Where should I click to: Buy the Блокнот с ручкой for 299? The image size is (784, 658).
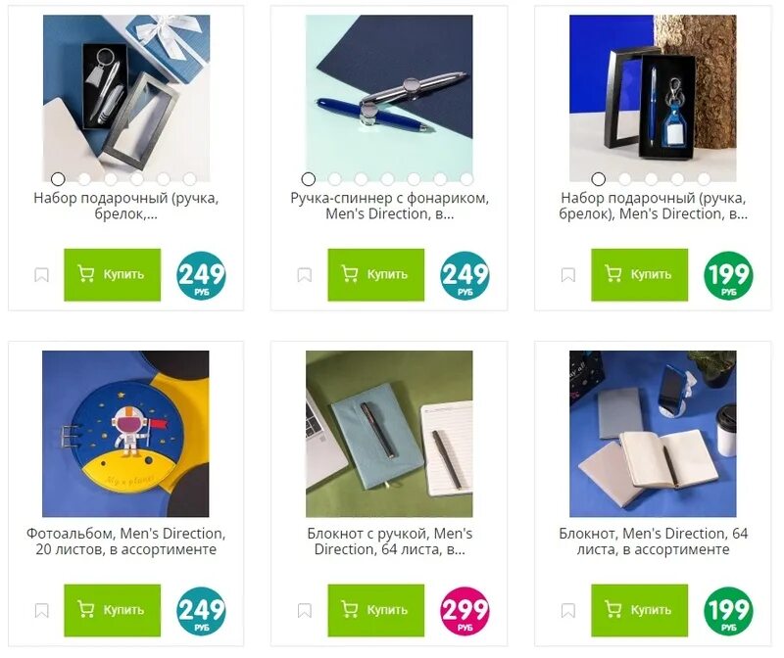coord(376,610)
